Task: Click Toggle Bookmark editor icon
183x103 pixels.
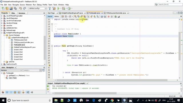Action: [x=98, y=17]
